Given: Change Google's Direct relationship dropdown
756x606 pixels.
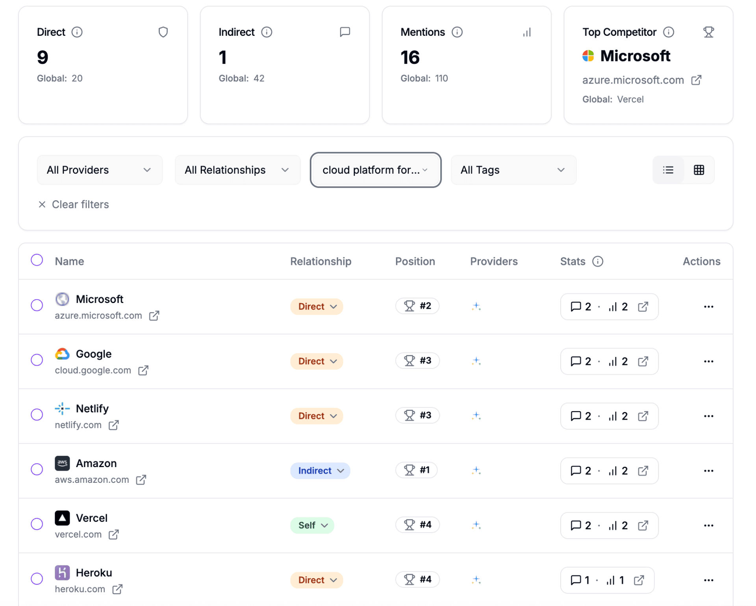Looking at the screenshot, I should pyautogui.click(x=317, y=361).
